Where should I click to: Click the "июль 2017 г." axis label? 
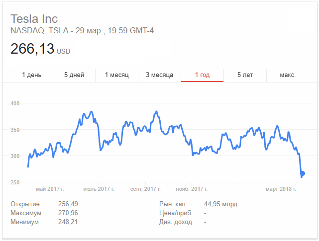[x=99, y=189]
